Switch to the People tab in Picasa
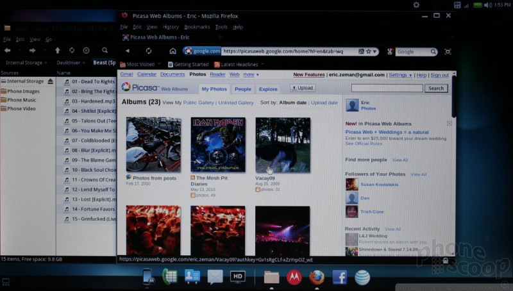This screenshot has width=513, height=291. 243,89
